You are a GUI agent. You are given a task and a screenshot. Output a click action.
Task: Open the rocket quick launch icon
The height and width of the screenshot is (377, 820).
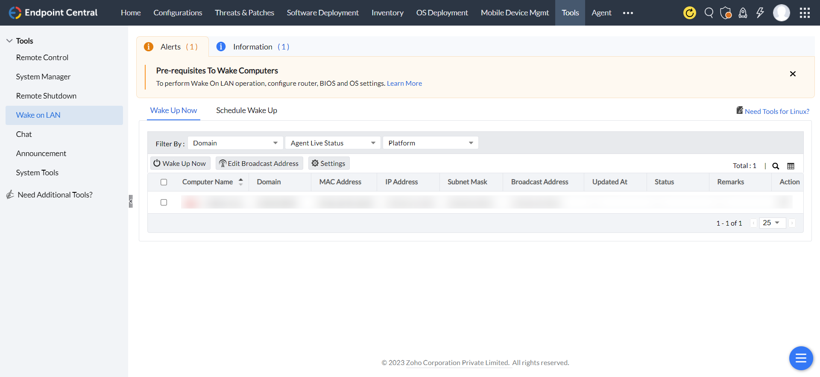tap(743, 13)
